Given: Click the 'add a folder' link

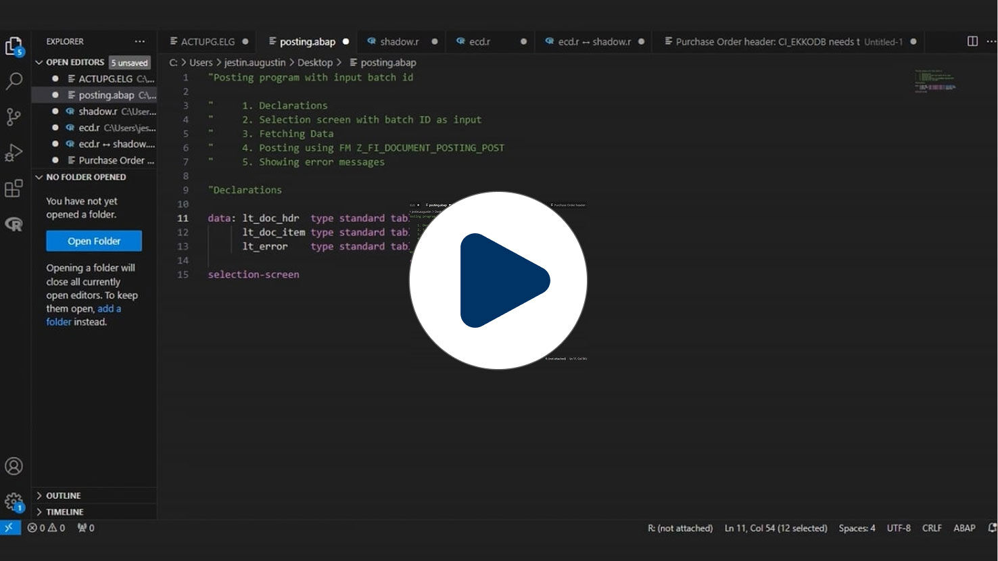Looking at the screenshot, I should tap(84, 315).
